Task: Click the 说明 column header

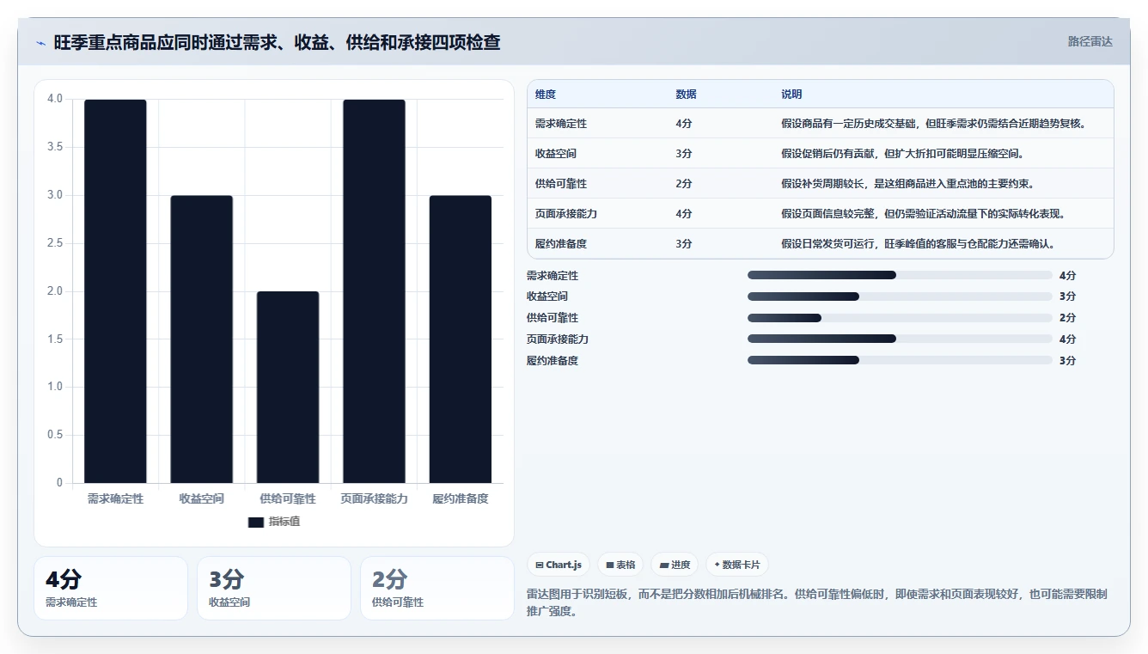Action: point(791,95)
